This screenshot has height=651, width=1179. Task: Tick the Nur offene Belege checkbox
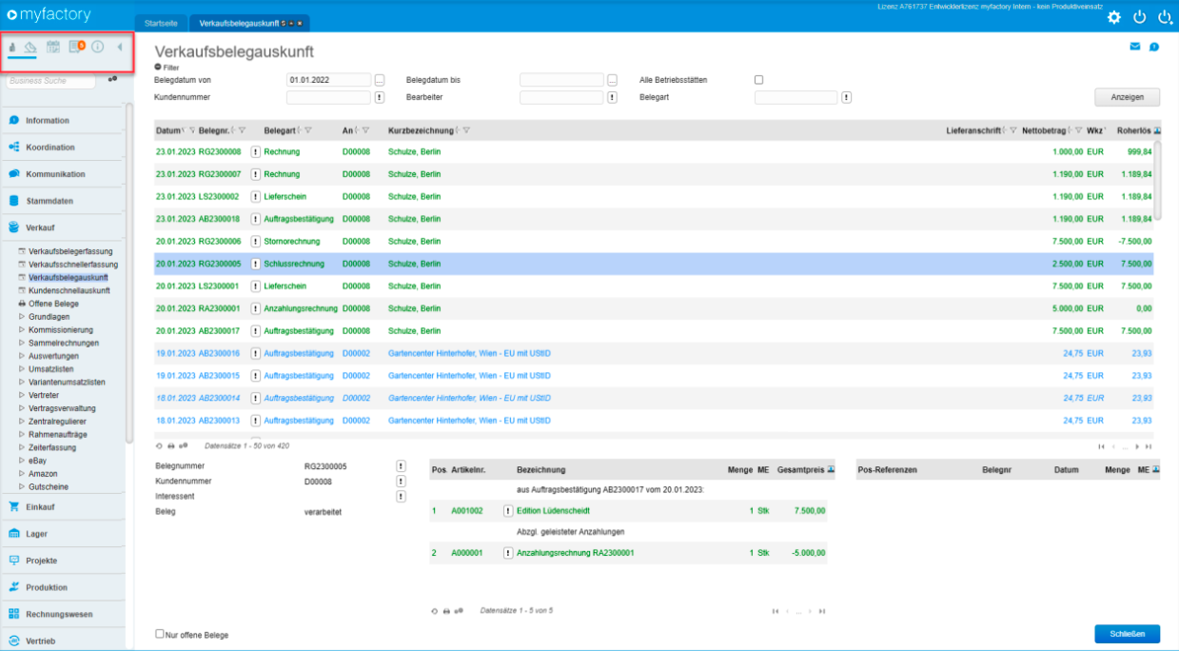pyautogui.click(x=160, y=634)
